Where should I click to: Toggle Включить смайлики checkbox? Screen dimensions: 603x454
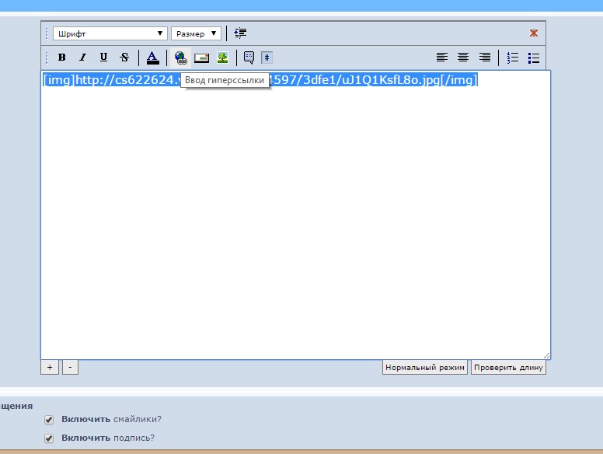coord(49,419)
